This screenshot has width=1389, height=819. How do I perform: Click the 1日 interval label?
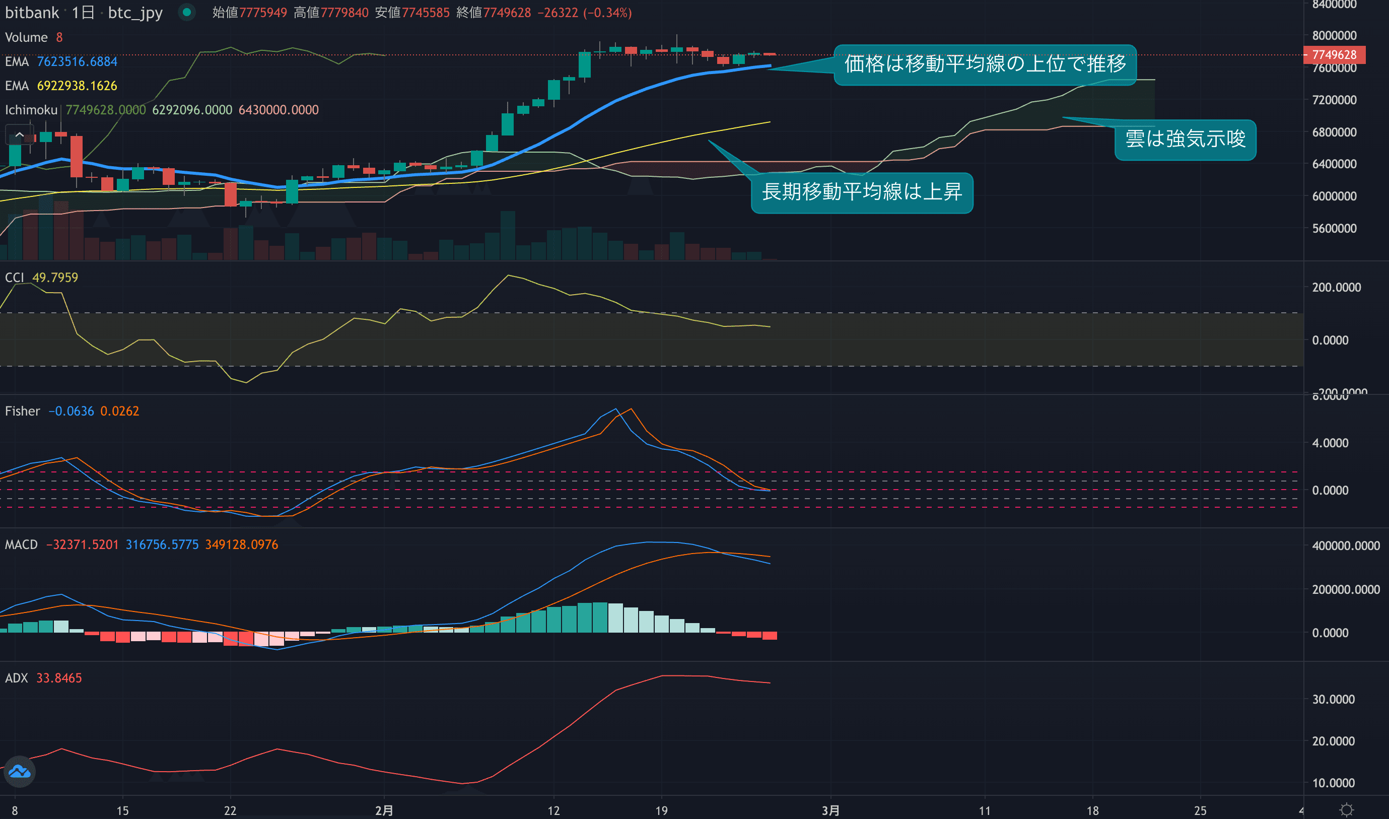pyautogui.click(x=83, y=13)
